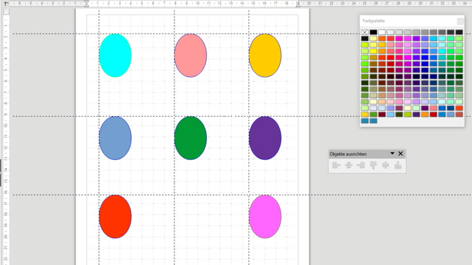Click the align bottom icon

[398, 165]
